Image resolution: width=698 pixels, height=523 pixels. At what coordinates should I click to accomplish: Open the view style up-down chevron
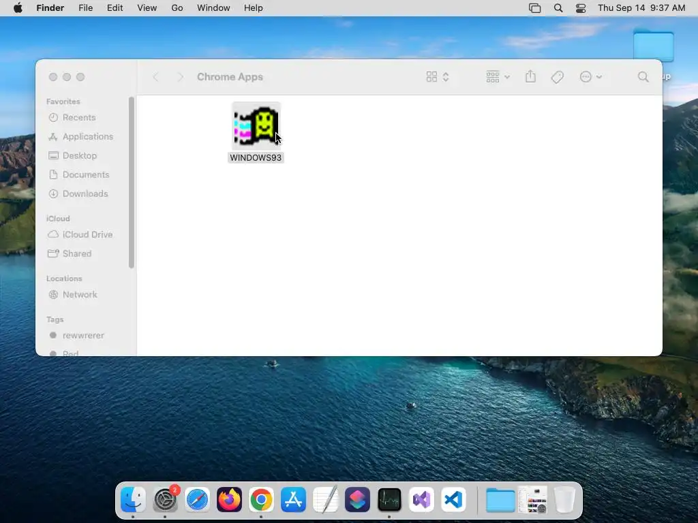(x=446, y=77)
